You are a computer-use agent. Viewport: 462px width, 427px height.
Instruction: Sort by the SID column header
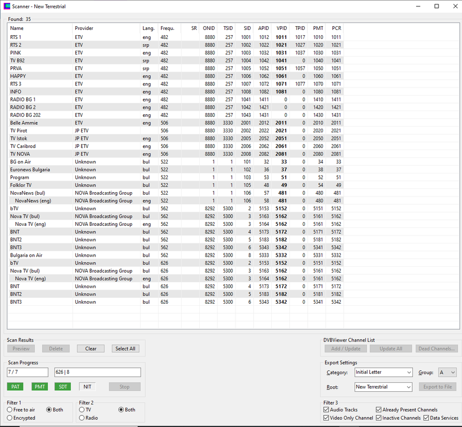click(244, 28)
